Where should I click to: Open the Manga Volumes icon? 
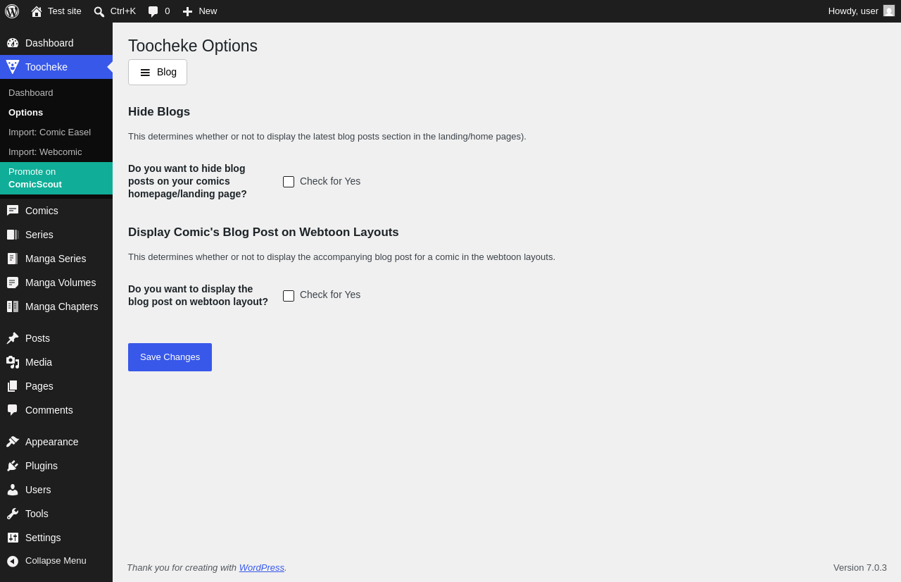pyautogui.click(x=13, y=283)
